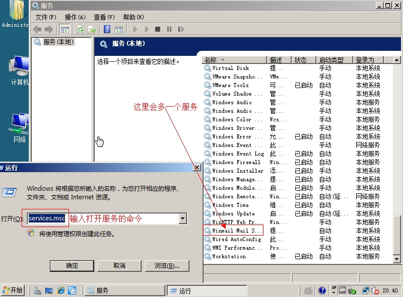The width and height of the screenshot is (403, 297).
Task: Click the Refresh toolbar icon
Action: point(81,29)
